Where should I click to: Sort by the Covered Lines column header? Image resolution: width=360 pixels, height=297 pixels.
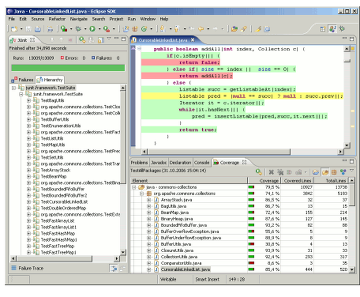[x=298, y=181]
